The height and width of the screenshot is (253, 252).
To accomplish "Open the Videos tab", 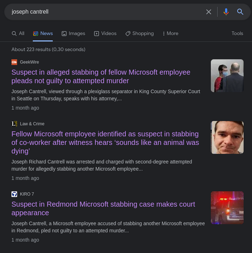I will (105, 33).
